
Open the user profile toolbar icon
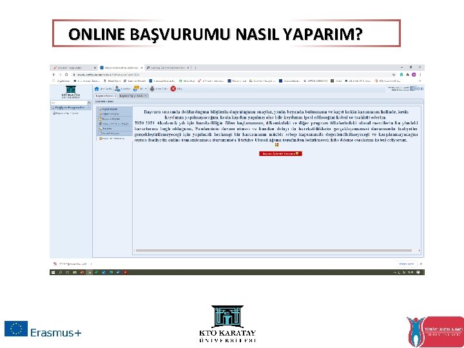pyautogui.click(x=117, y=89)
